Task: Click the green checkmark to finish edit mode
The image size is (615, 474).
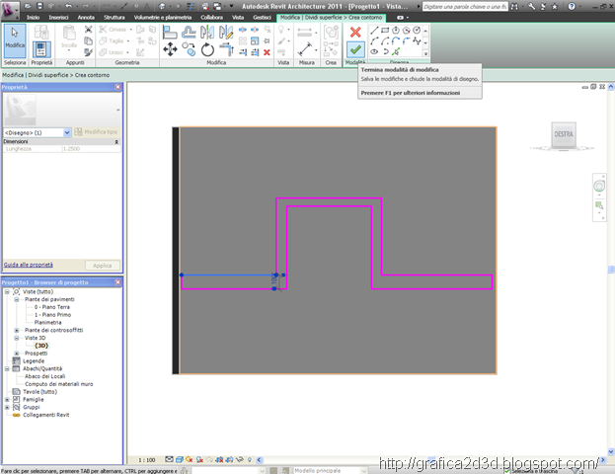Action: [x=355, y=49]
